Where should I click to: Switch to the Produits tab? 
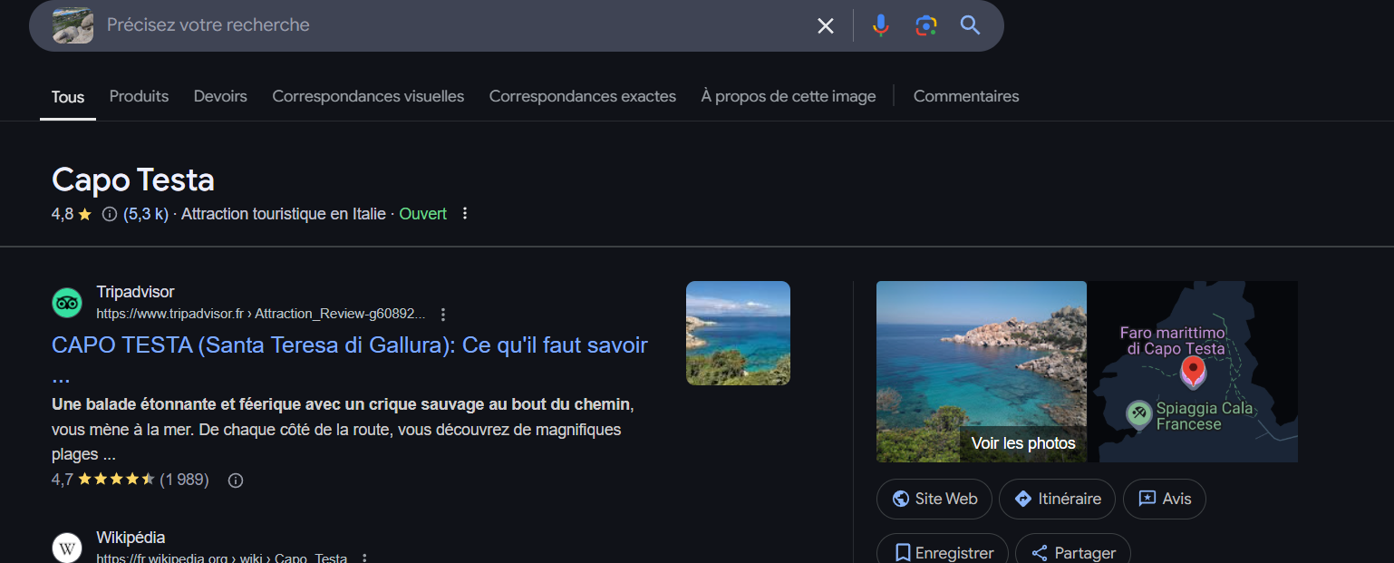coord(139,96)
